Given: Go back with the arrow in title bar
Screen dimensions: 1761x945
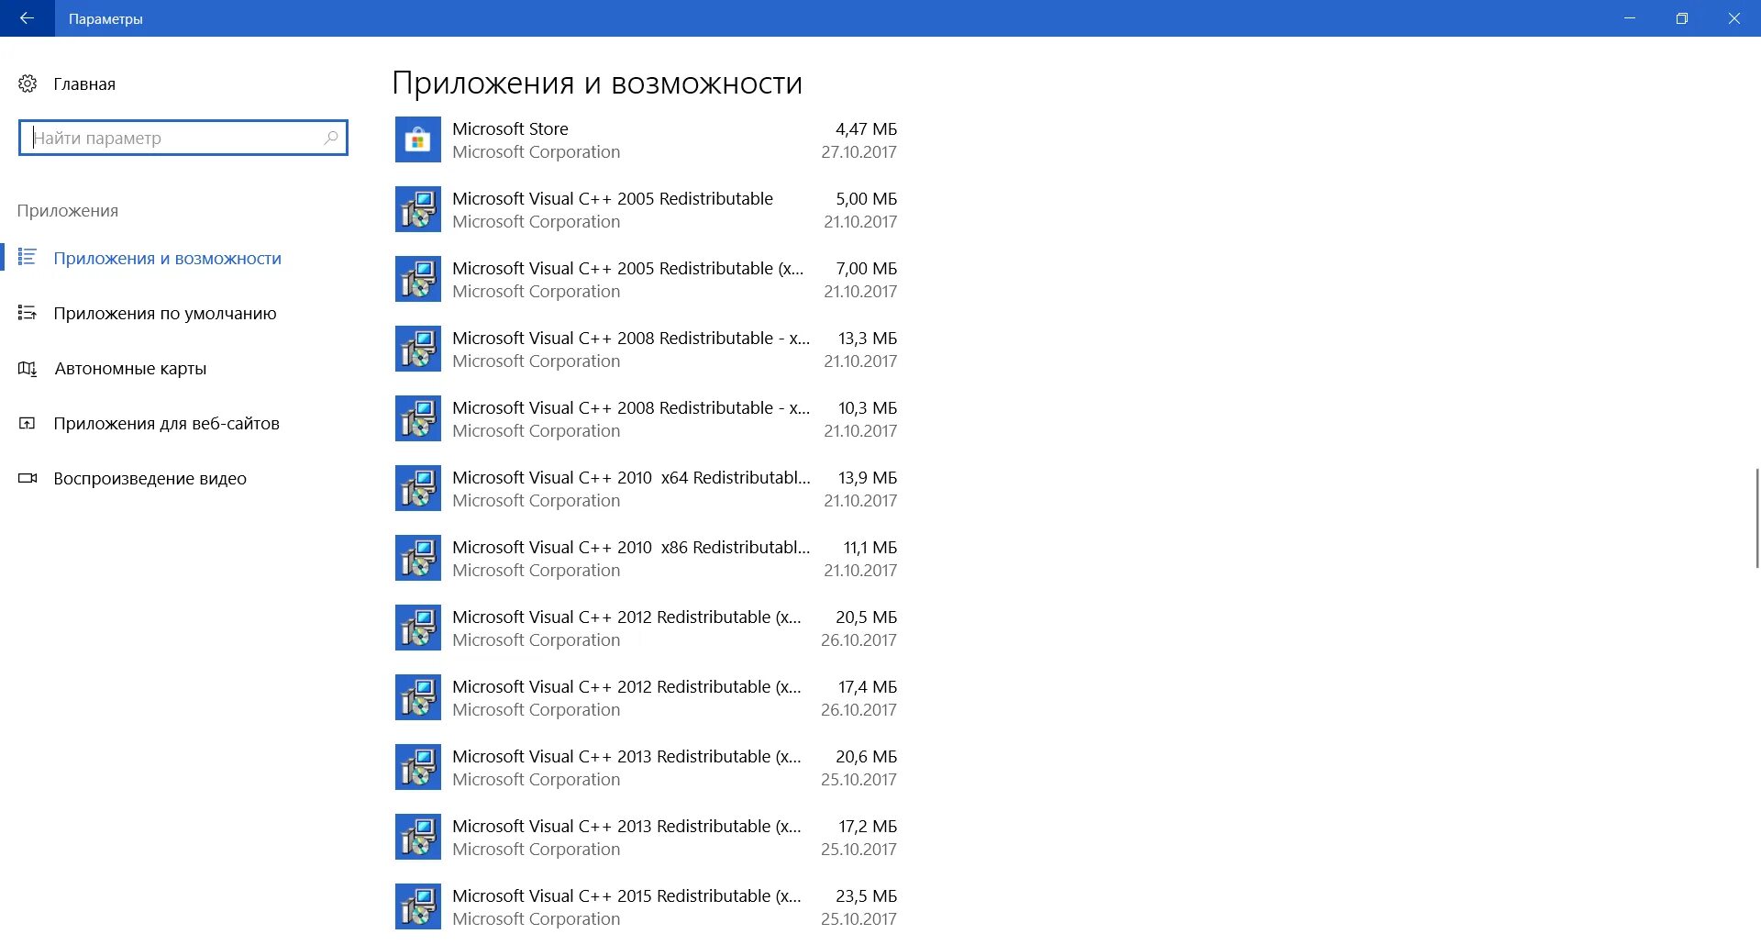Looking at the screenshot, I should click(27, 18).
